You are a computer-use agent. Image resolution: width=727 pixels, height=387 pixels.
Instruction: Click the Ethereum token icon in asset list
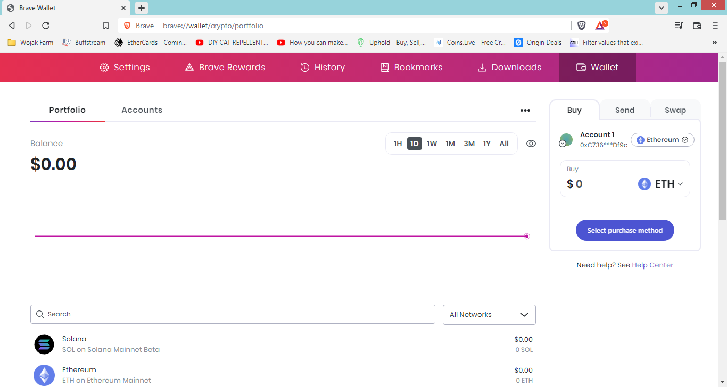[x=44, y=375]
